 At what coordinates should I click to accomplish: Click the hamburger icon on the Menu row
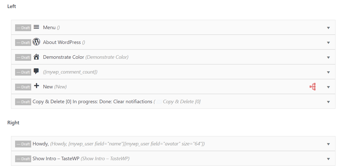(36, 27)
